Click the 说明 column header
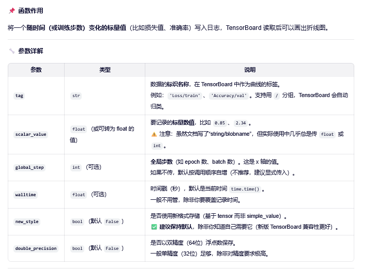The image size is (392, 269). click(x=249, y=70)
